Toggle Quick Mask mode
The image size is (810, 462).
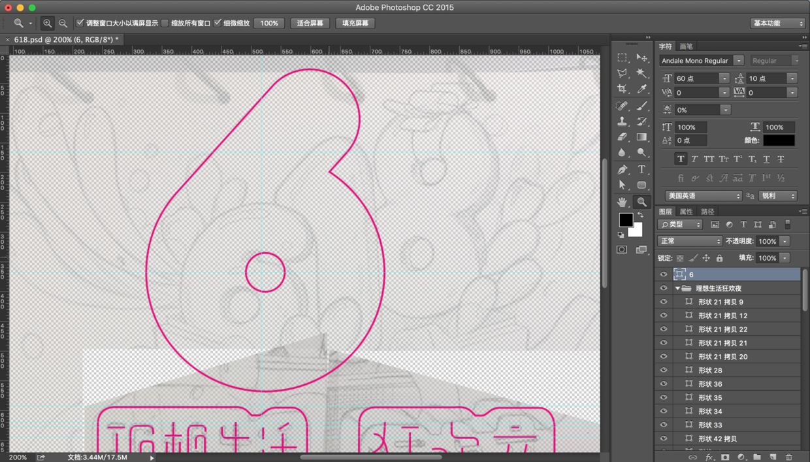(x=622, y=250)
